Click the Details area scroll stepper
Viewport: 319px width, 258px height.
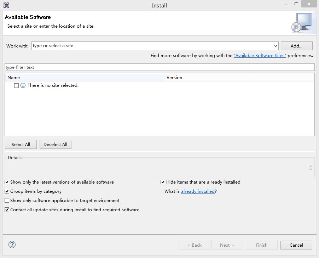[311, 167]
